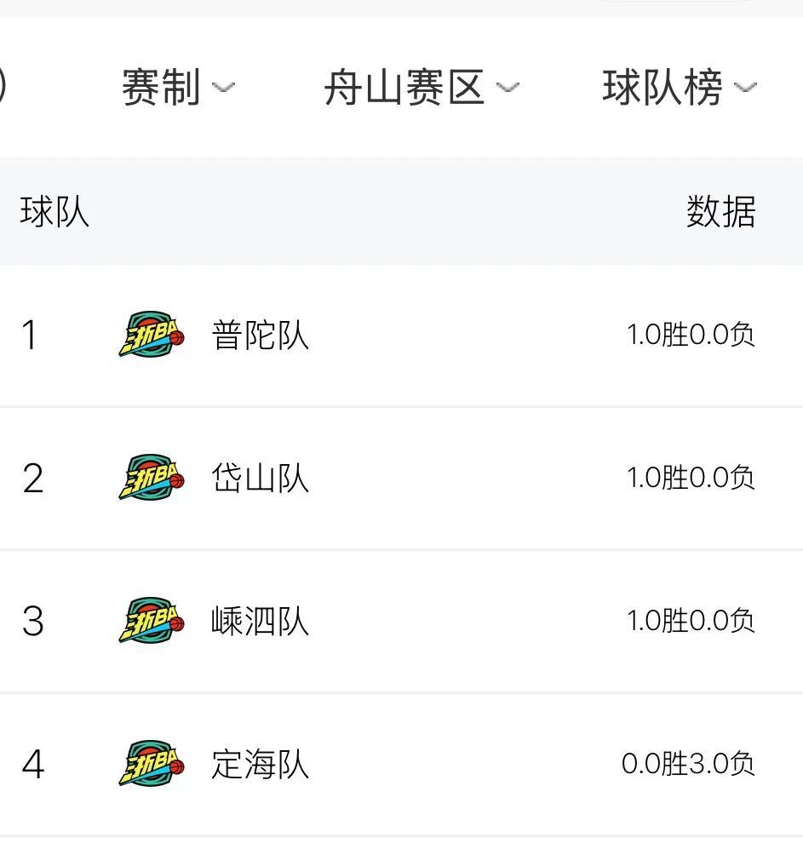Select team name 普陀队
Viewport: 803px width, 849px height.
pyautogui.click(x=260, y=336)
